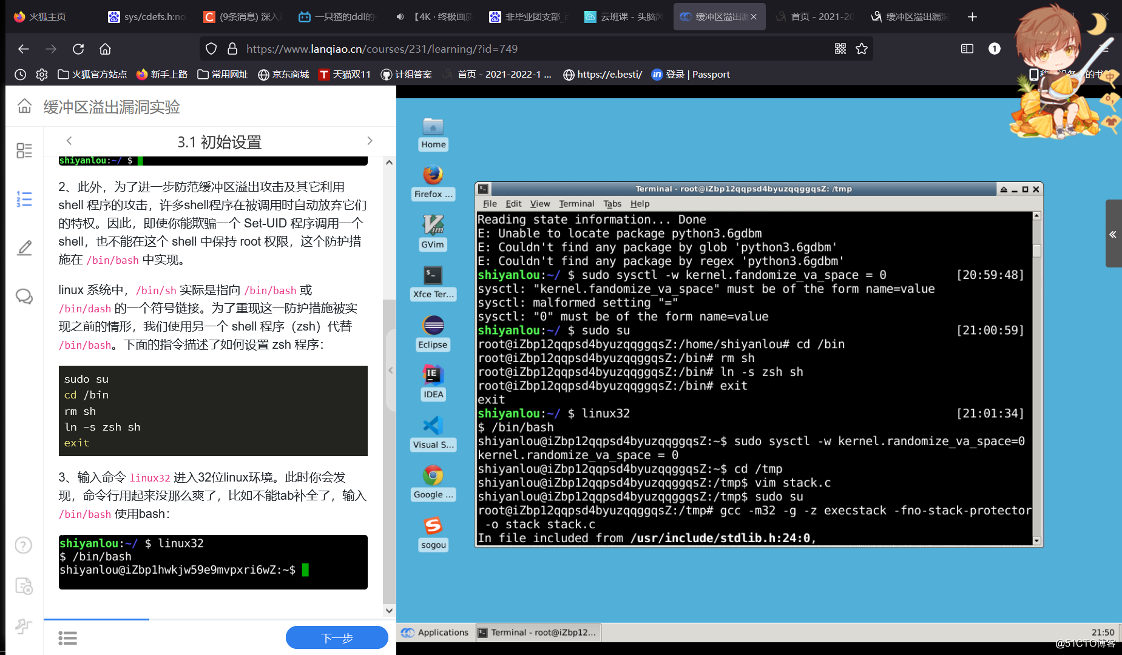1122x655 pixels.
Task: Open the shield tracking protection icon
Action: (211, 49)
